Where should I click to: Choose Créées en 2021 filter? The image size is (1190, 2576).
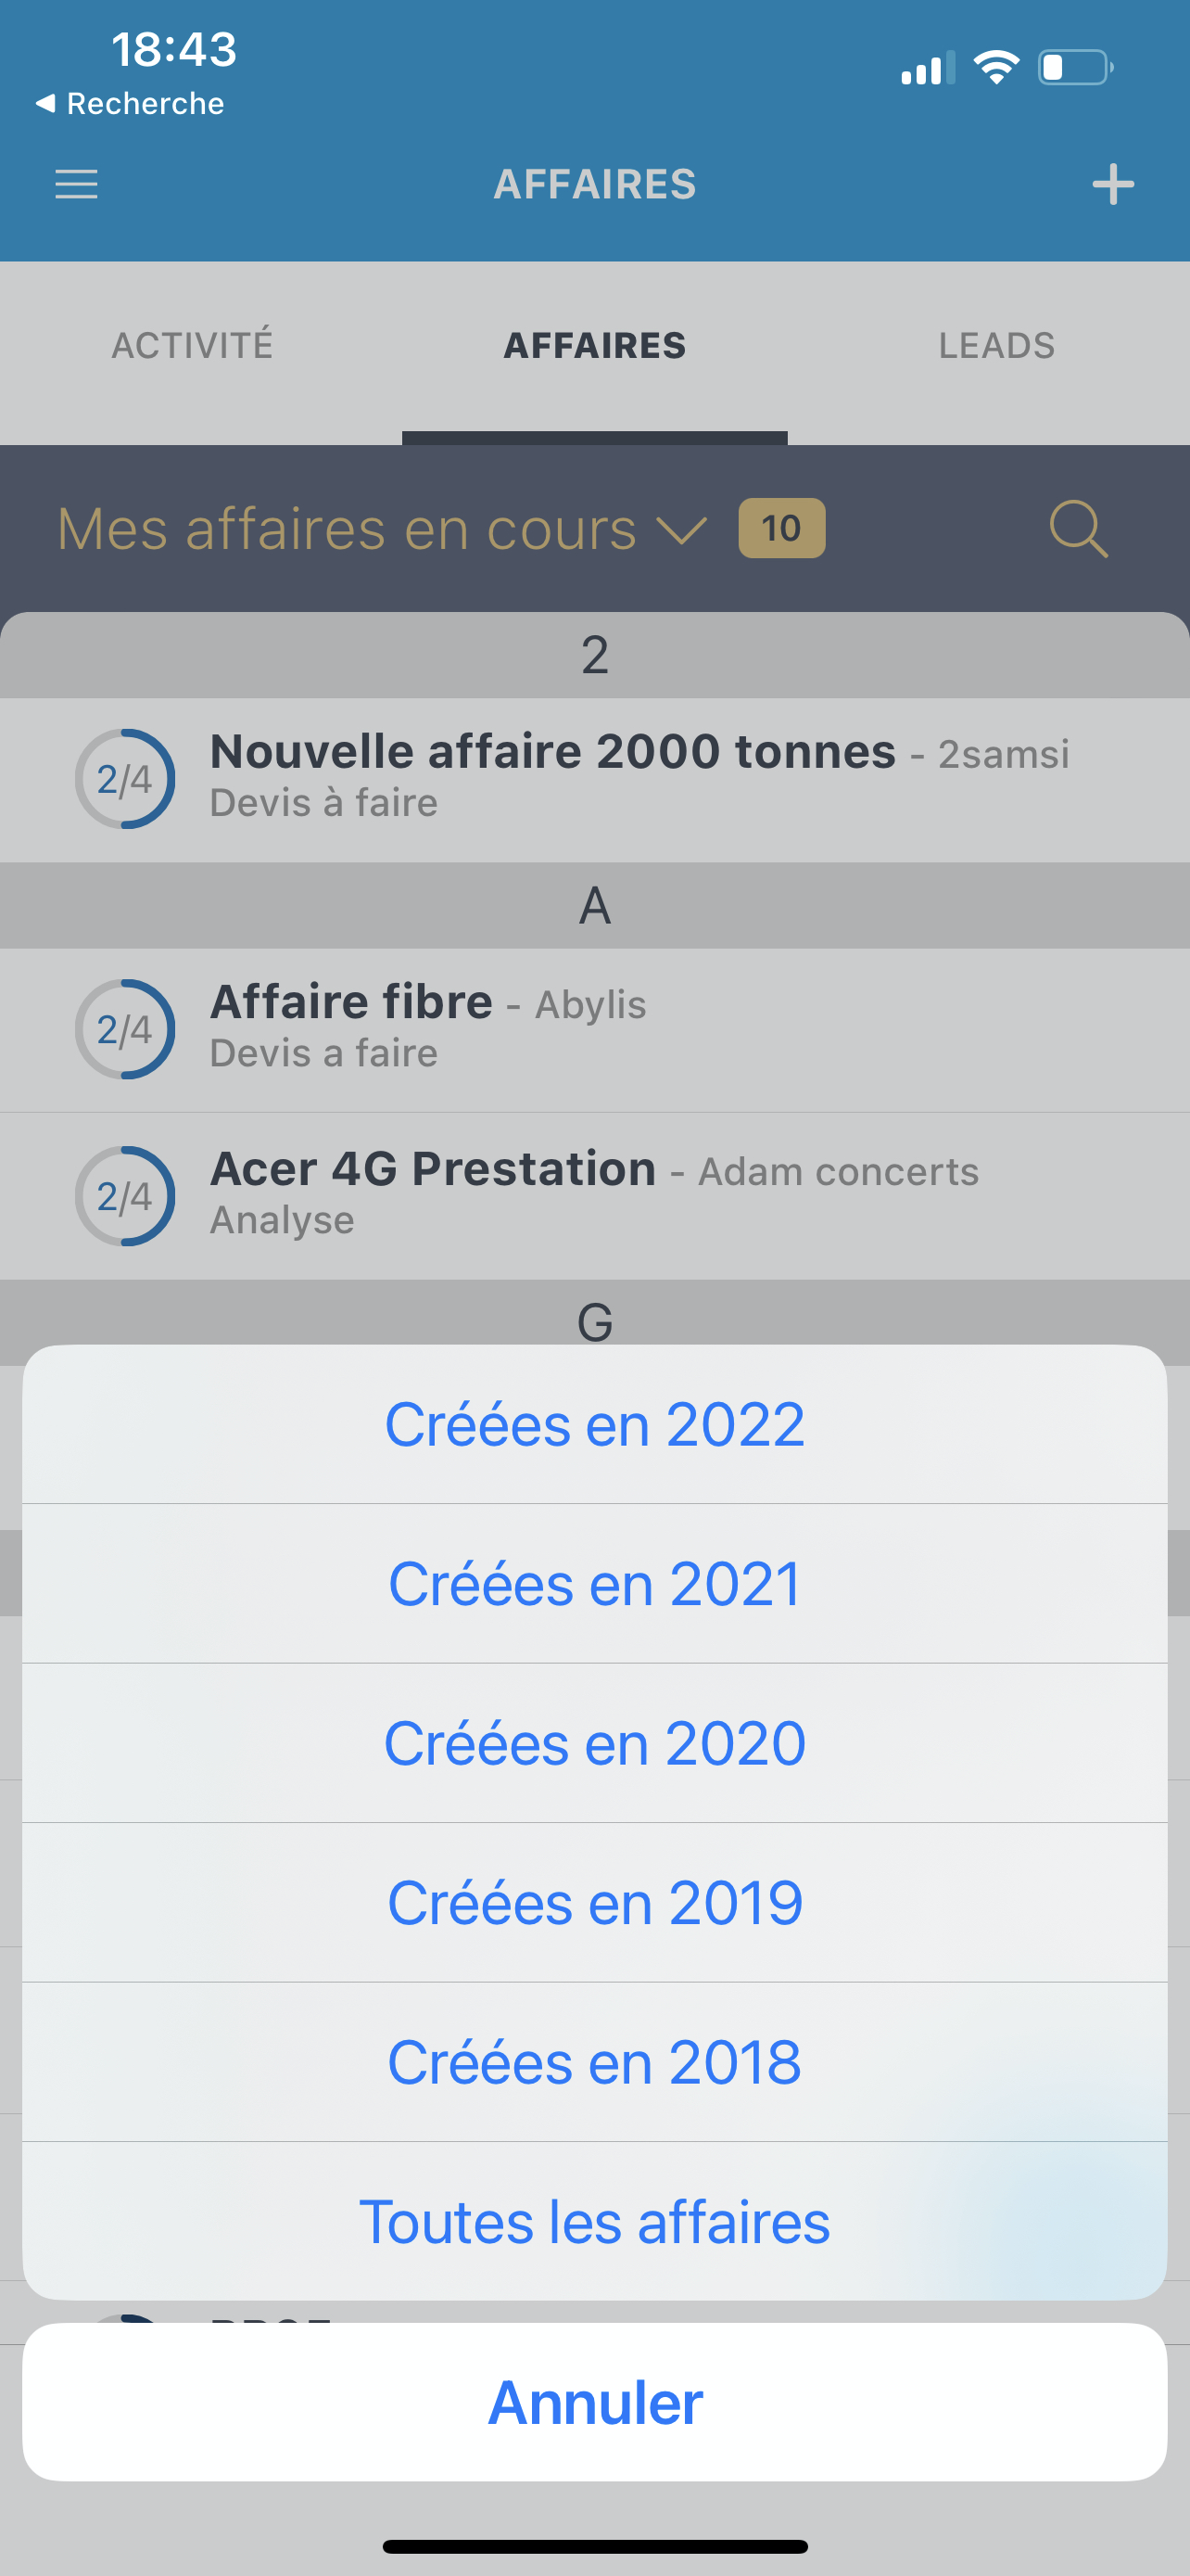click(594, 1584)
